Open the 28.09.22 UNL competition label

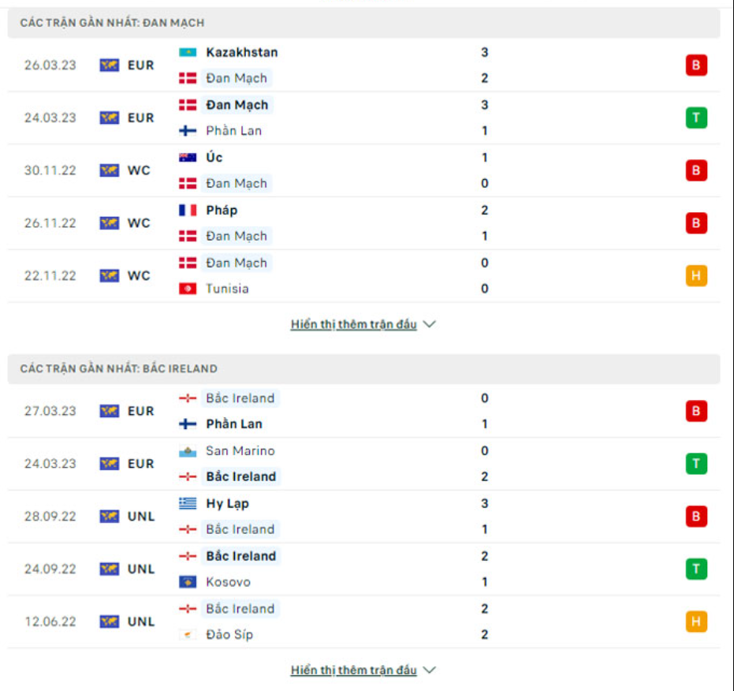tap(140, 517)
